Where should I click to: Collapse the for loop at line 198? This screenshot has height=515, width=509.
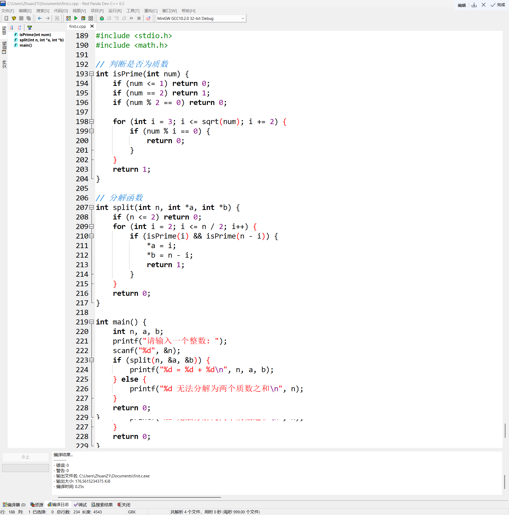(x=92, y=122)
